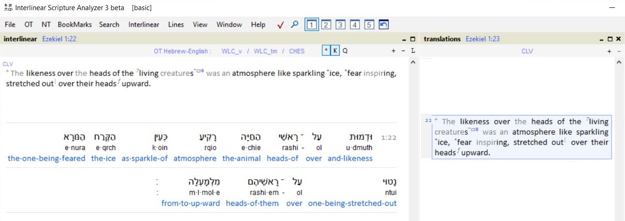Screen dimensions: 625x221
Task: Click Ezekiel 1:23 reference in translations header
Action: coord(483,39)
